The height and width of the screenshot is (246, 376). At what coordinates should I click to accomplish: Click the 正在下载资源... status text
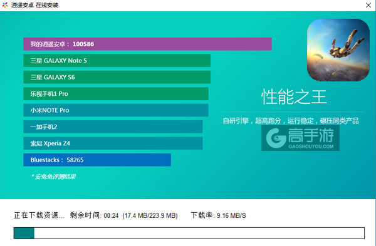39,215
